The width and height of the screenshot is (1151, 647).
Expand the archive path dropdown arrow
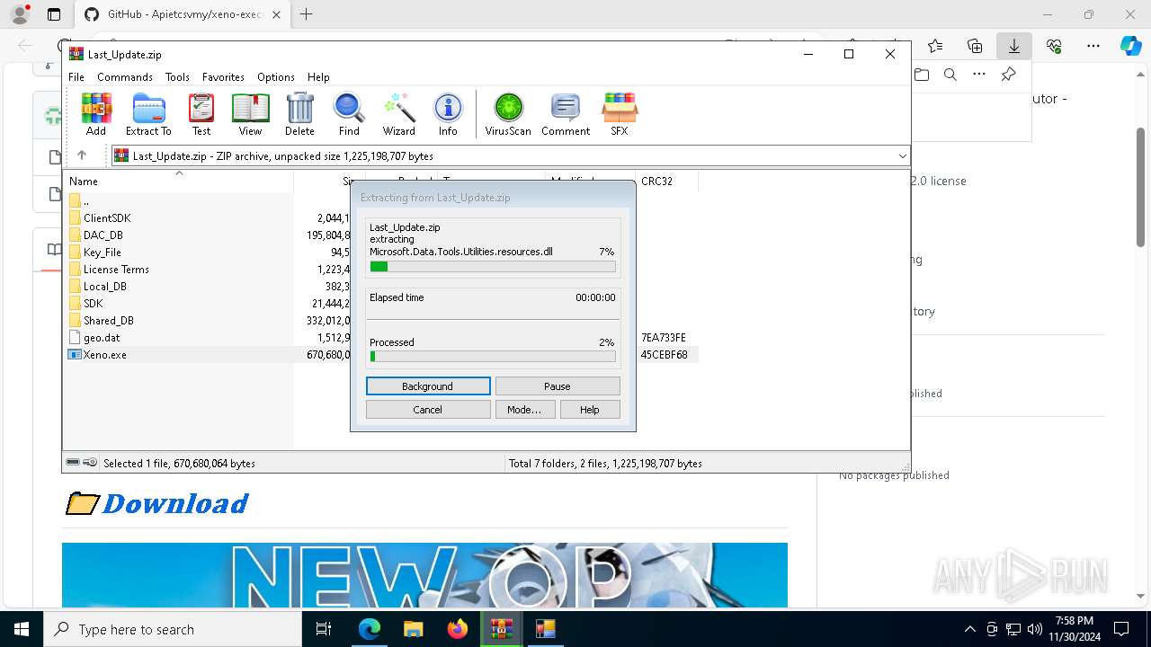click(902, 156)
